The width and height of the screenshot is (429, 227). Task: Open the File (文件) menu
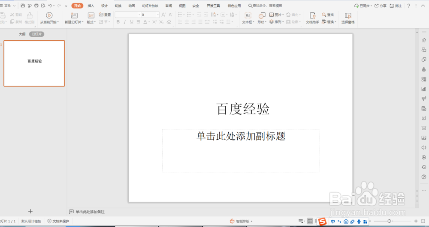(8, 6)
